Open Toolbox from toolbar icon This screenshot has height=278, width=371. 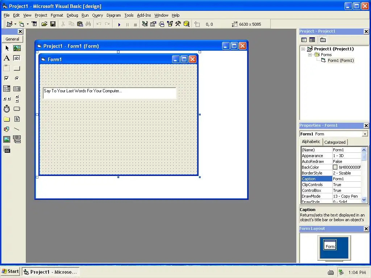click(178, 24)
